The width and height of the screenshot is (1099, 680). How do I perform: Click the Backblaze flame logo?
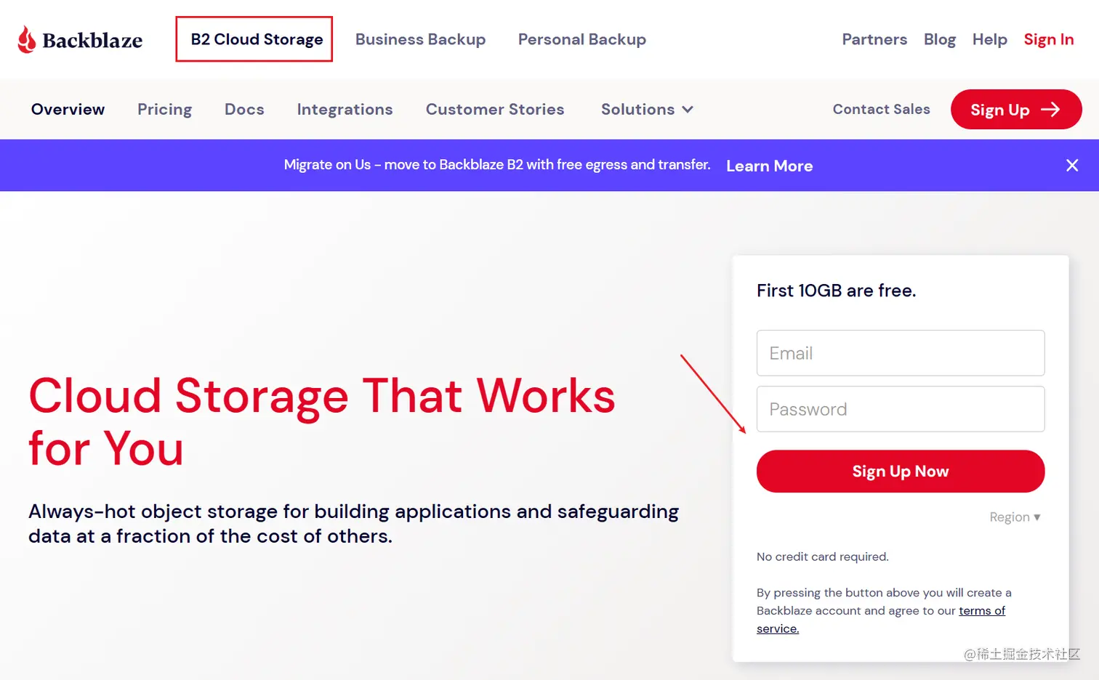click(27, 40)
